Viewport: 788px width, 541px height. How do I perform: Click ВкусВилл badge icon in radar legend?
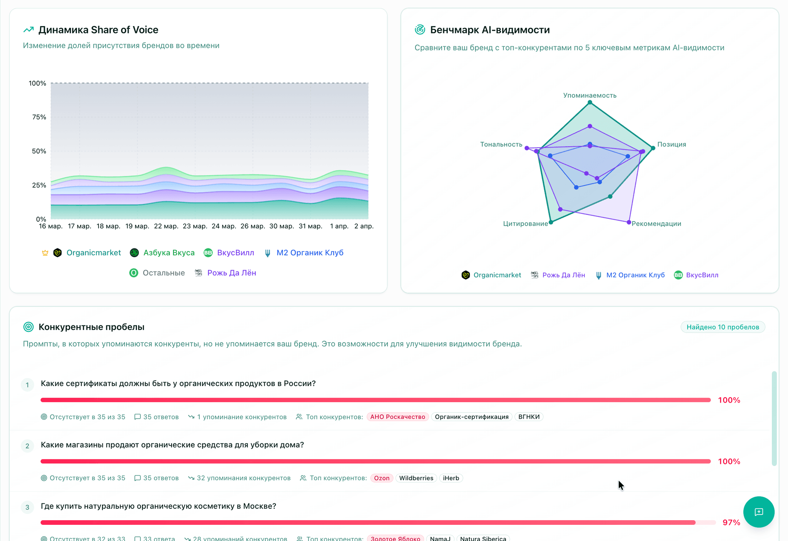[678, 275]
